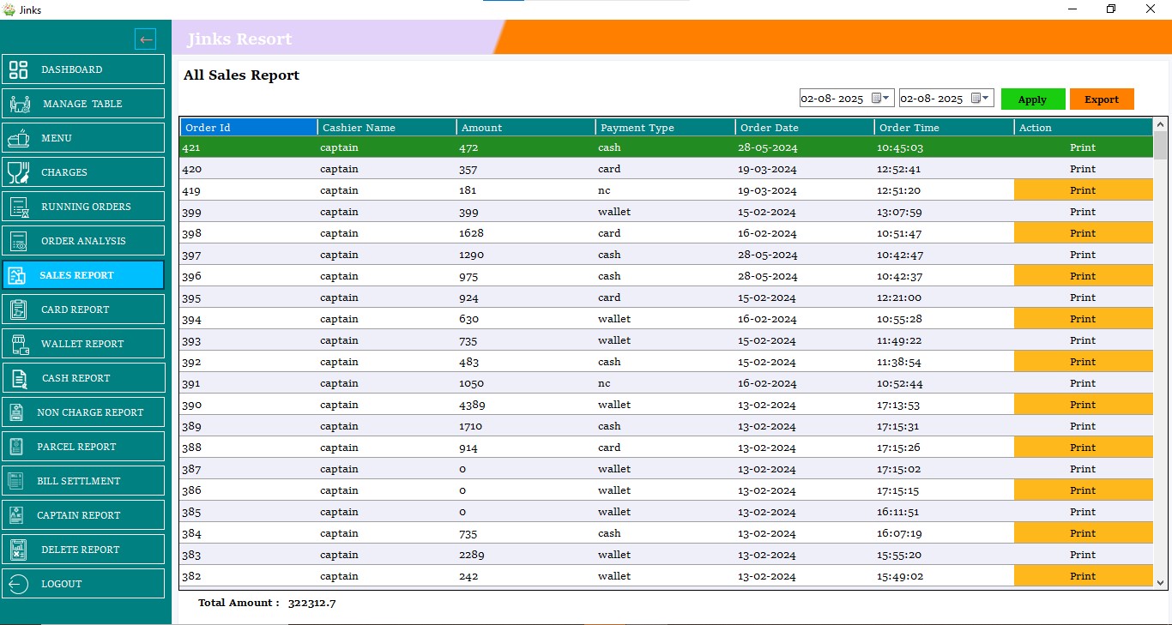This screenshot has height=625, width=1172.
Task: Select order id 420 cell
Action: coord(249,169)
